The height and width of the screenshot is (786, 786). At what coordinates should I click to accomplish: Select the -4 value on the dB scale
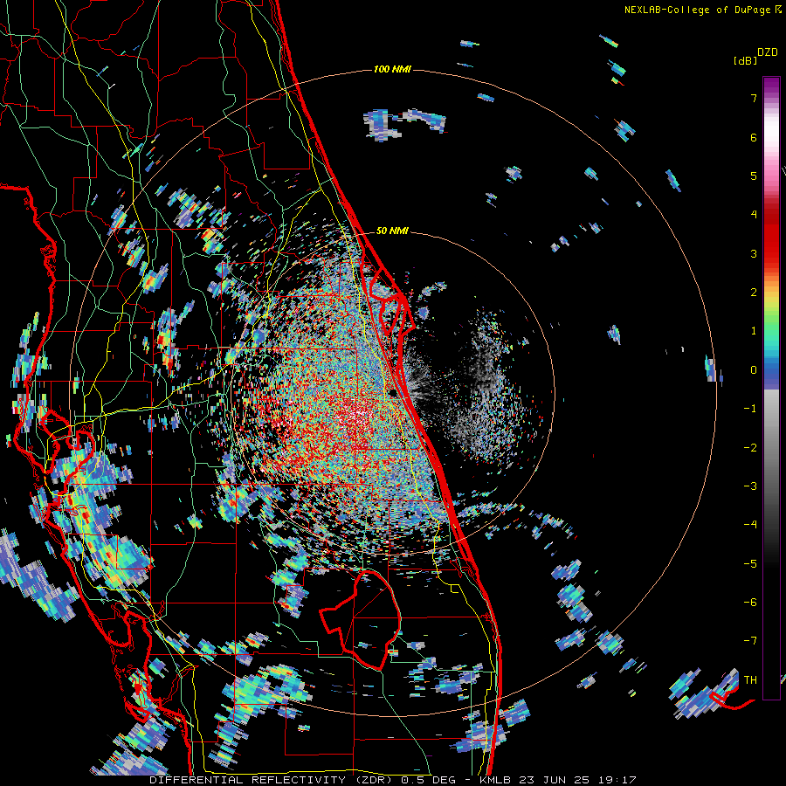click(750, 525)
